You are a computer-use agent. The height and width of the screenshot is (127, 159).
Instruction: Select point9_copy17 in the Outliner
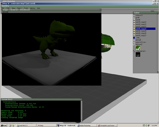click(141, 36)
